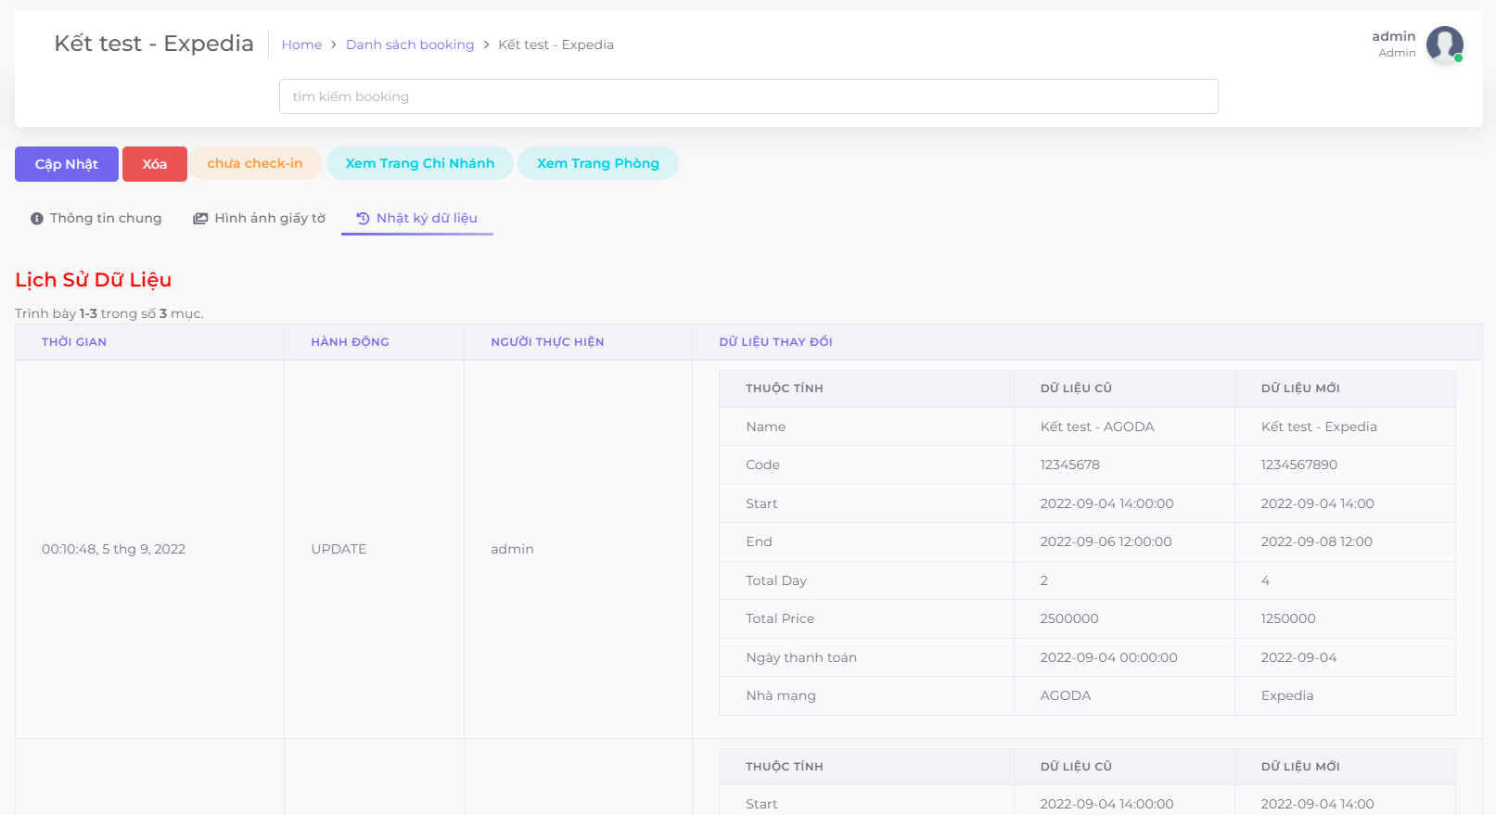The width and height of the screenshot is (1496, 815).
Task: Click the NGƯỜI THỰC HIỆN column header
Action: coord(547,342)
